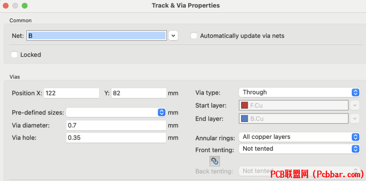This screenshot has height=181, width=366.
Task: Toggle the Locked checkbox
Action: (14, 54)
